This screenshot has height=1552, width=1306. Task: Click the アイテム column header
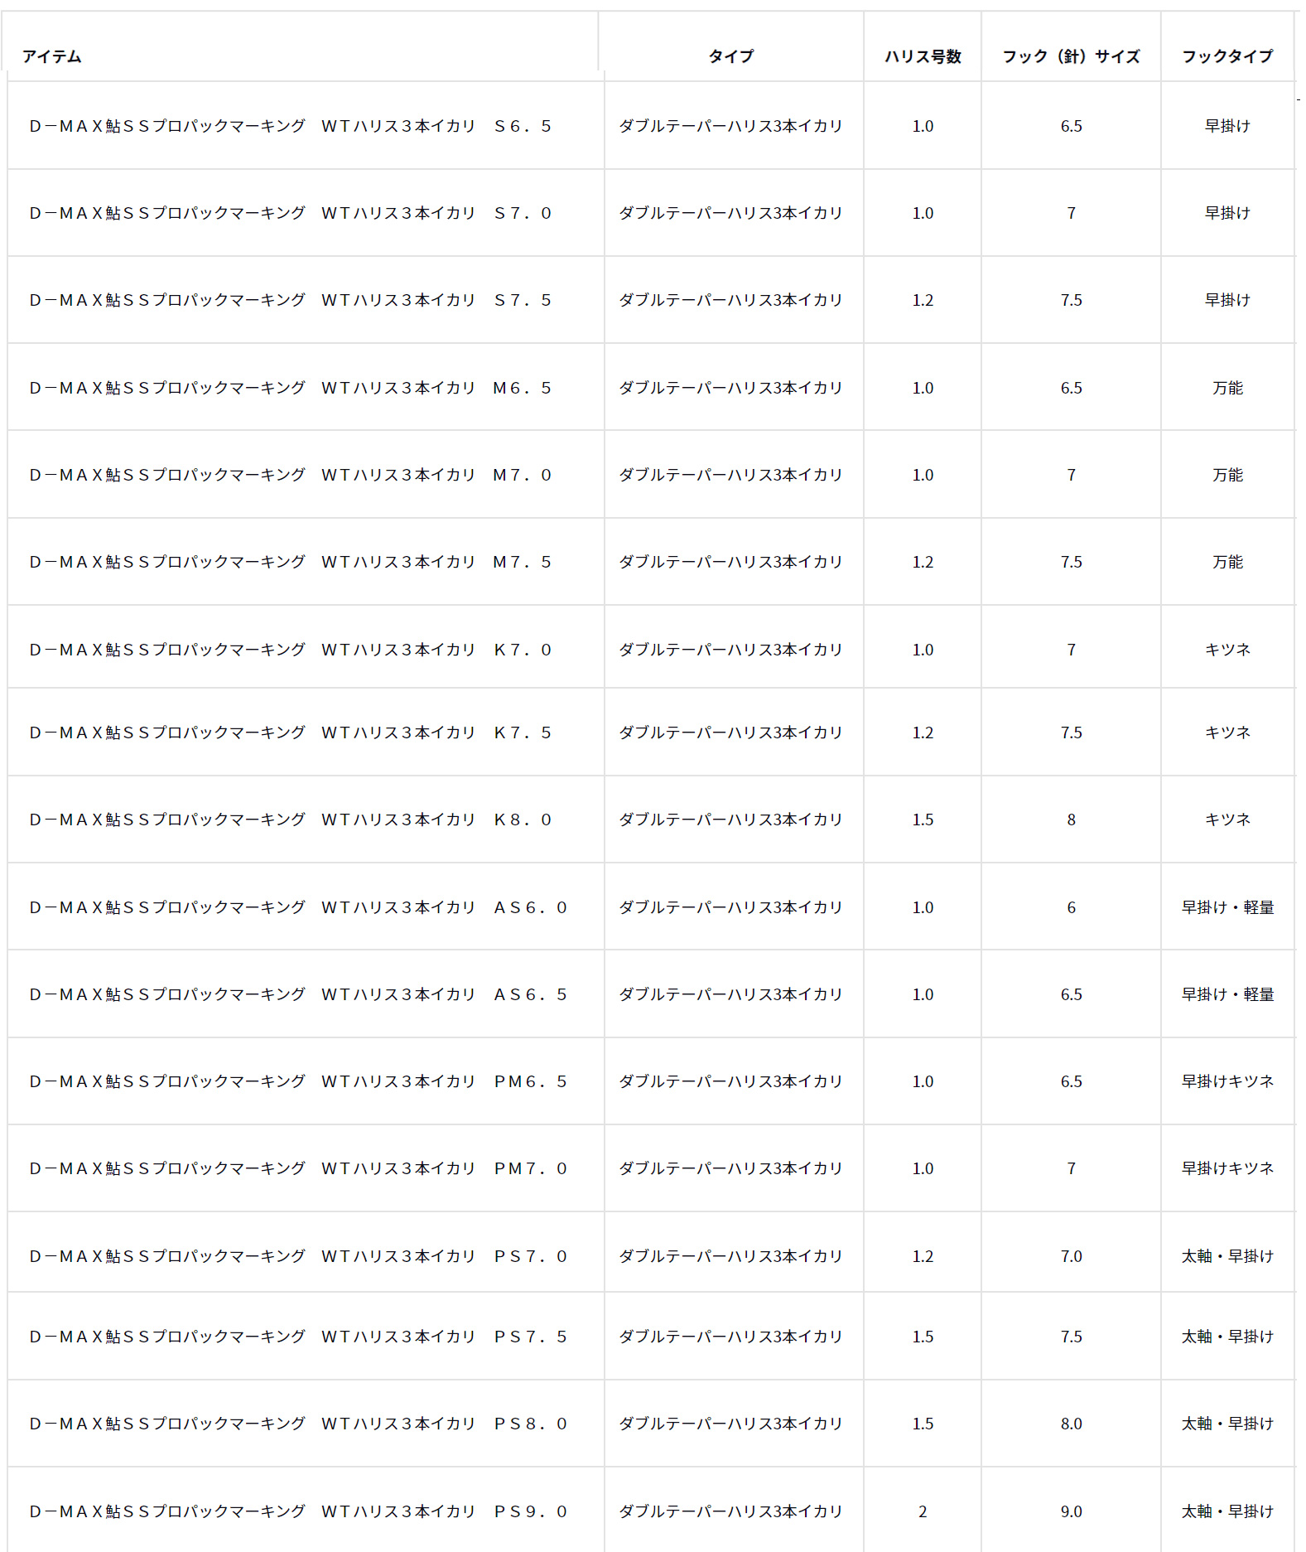pos(51,56)
